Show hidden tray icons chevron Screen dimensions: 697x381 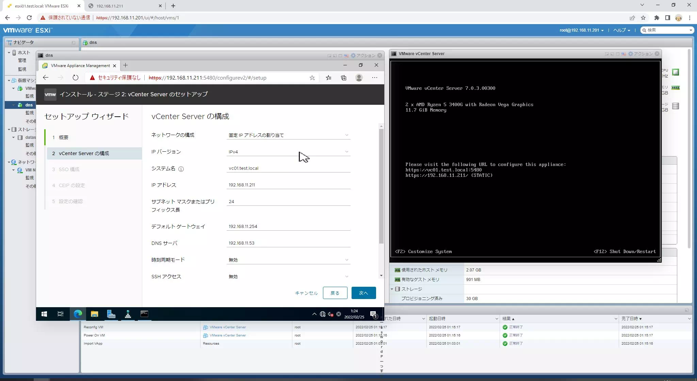(x=314, y=314)
